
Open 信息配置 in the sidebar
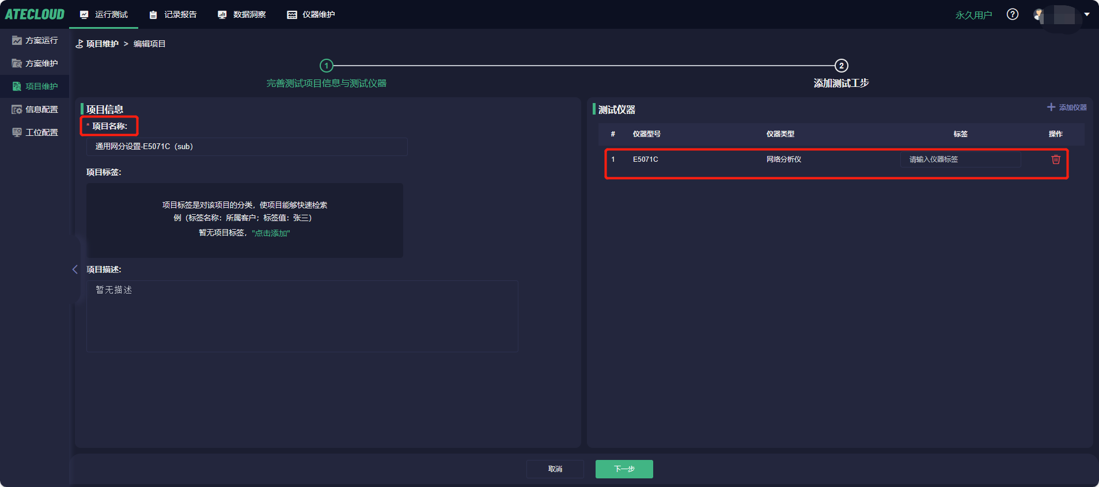[x=35, y=109]
